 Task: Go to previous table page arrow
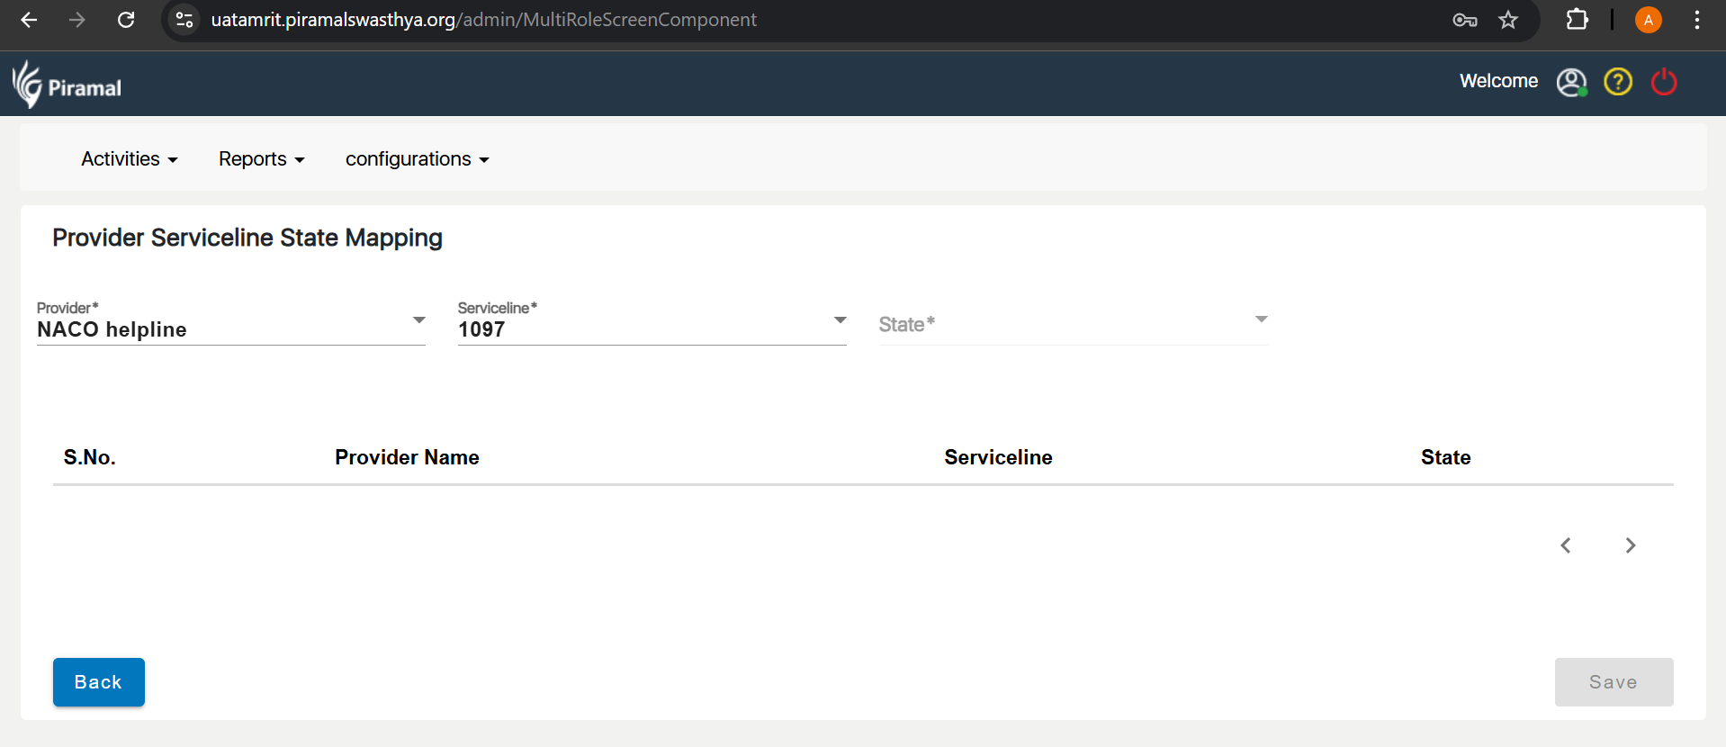click(1566, 545)
